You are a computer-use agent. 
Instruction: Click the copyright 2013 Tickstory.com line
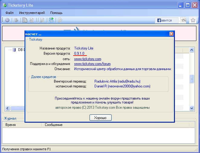[x=102, y=107]
